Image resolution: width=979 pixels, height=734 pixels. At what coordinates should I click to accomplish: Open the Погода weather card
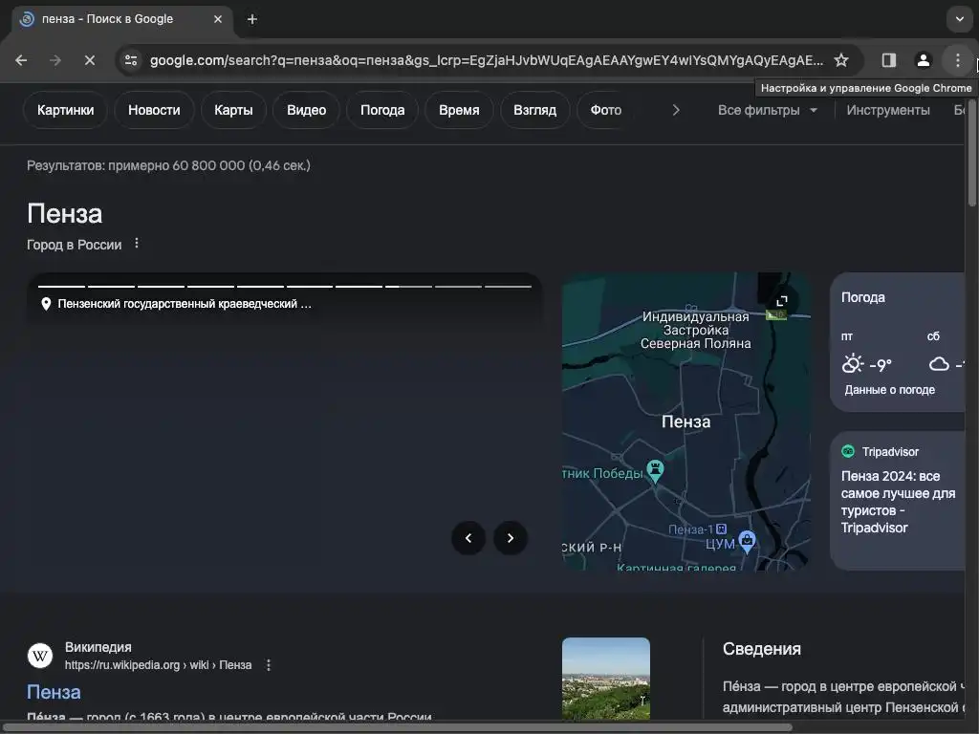[x=898, y=342]
